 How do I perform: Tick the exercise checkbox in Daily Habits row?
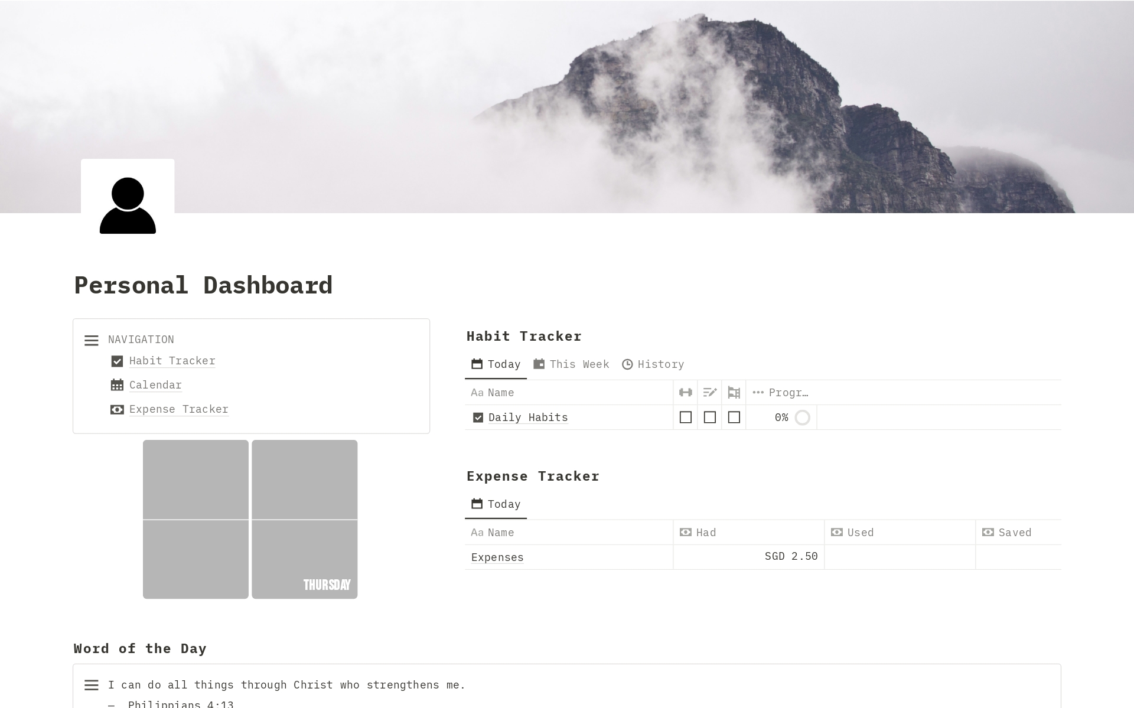[x=685, y=417]
